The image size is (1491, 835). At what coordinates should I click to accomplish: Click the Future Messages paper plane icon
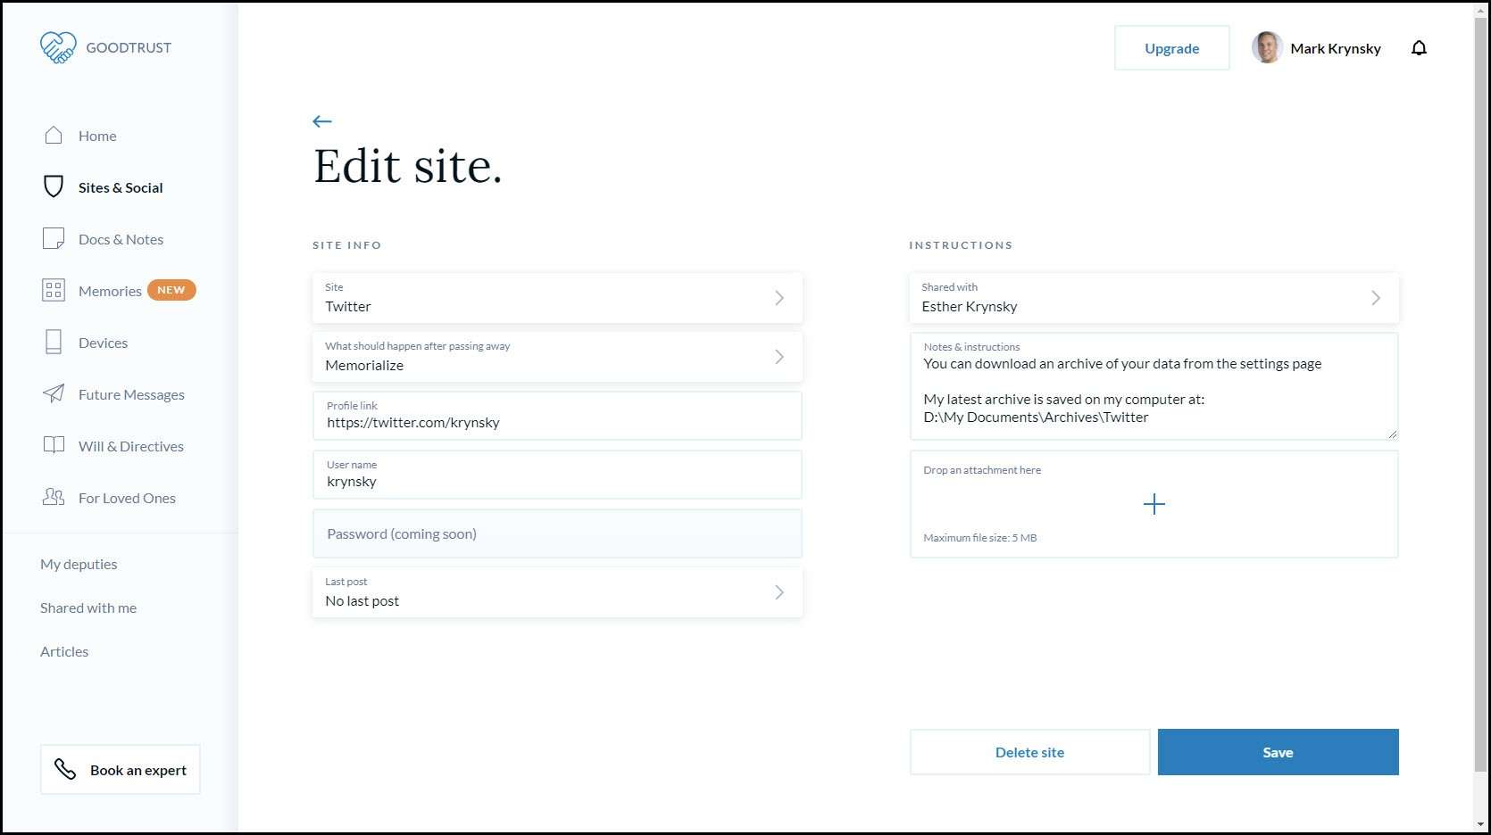click(x=54, y=393)
